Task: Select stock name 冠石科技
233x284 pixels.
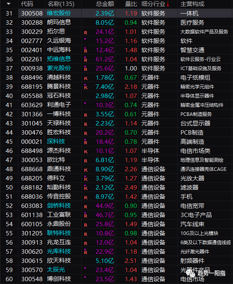Action: point(59,96)
